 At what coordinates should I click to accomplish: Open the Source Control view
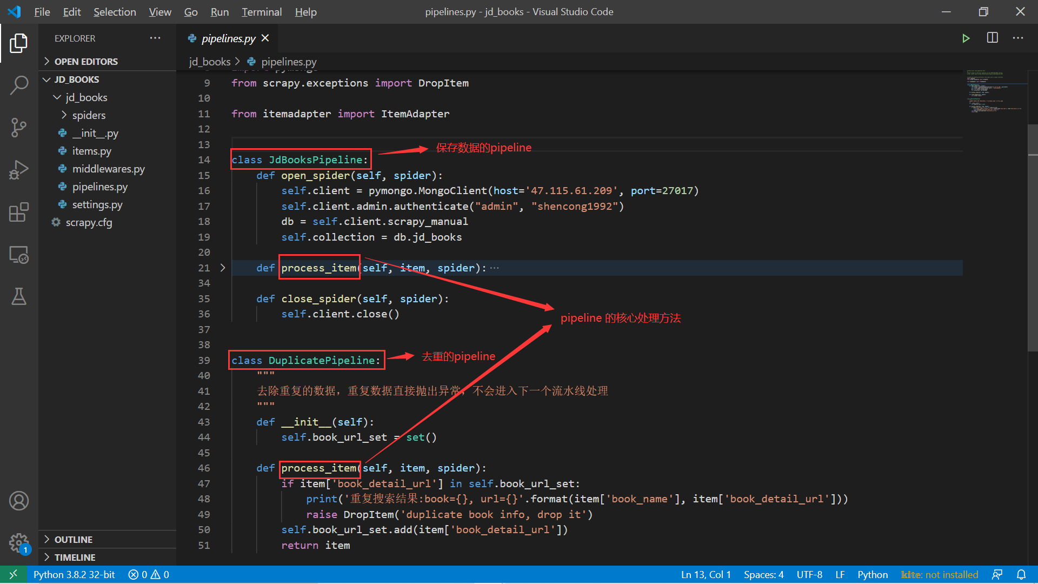(19, 128)
